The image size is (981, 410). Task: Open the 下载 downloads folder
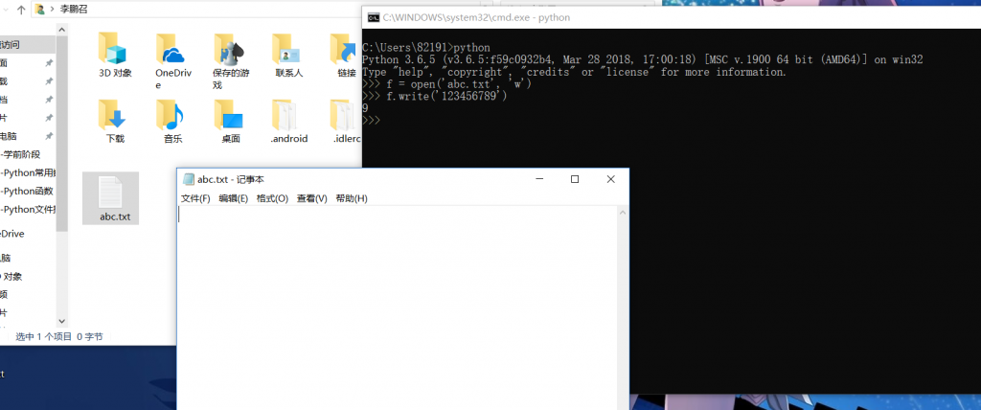coord(115,117)
